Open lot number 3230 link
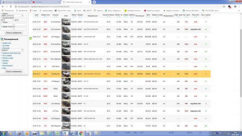This screenshot has height=136, width=242. [45, 59]
